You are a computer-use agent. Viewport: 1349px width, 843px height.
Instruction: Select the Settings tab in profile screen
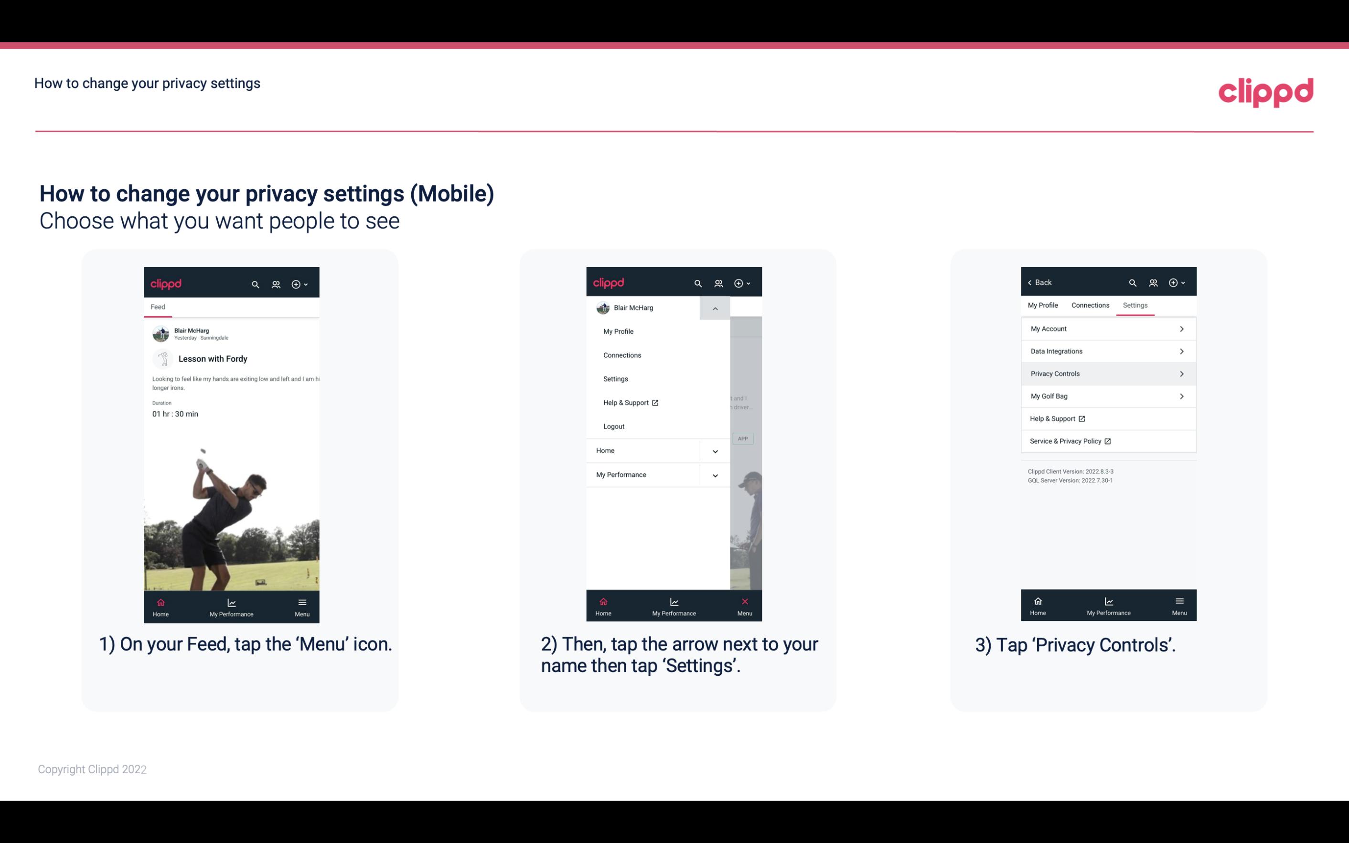click(x=1135, y=305)
